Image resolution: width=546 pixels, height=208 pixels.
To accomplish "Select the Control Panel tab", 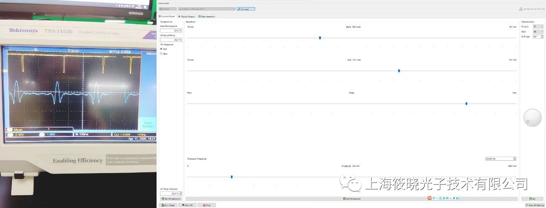I will 167,17.
